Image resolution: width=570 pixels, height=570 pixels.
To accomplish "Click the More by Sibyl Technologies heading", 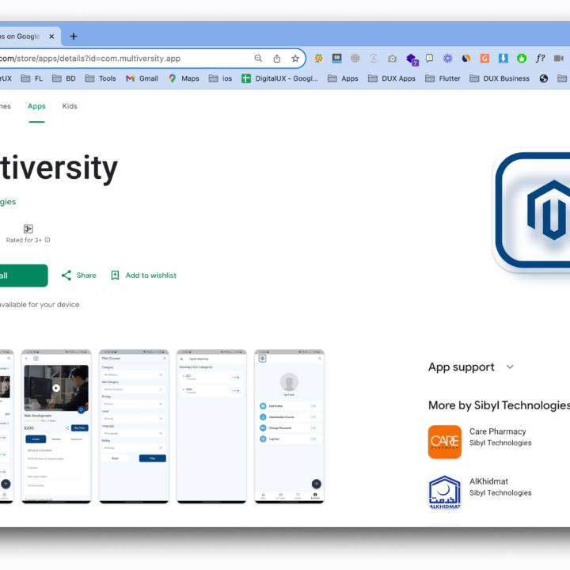I will 499,405.
